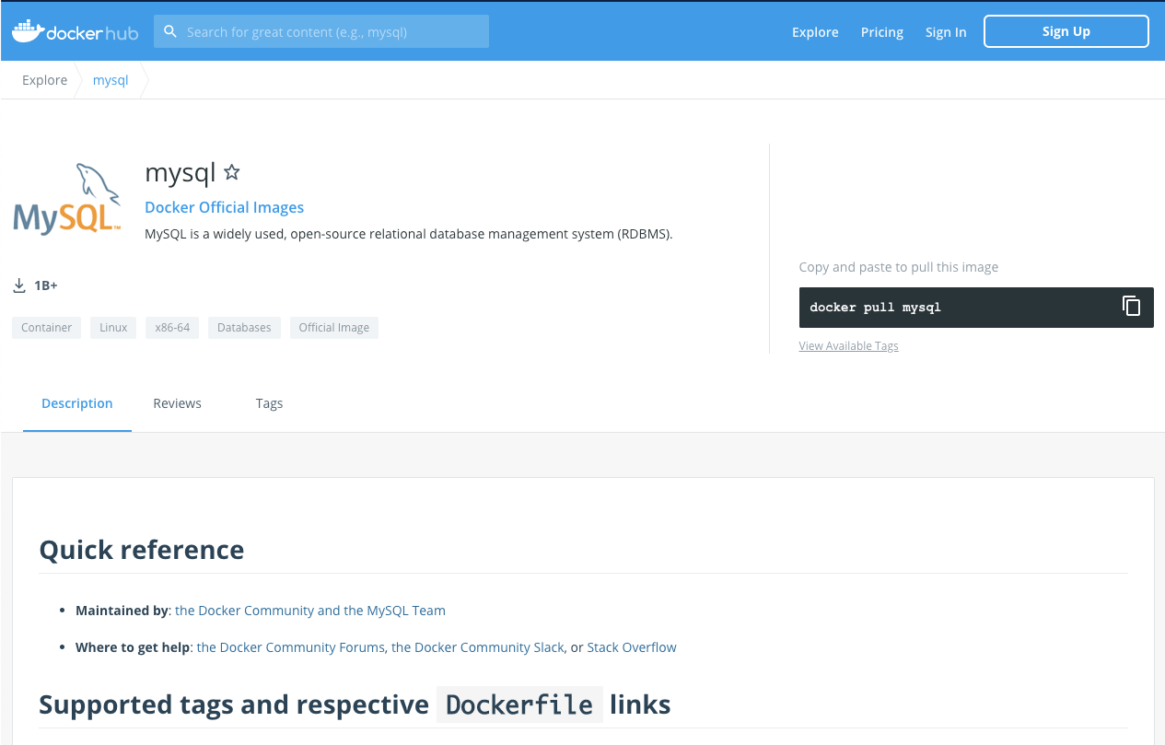
Task: Select the Official Image tag chip
Action: point(334,328)
